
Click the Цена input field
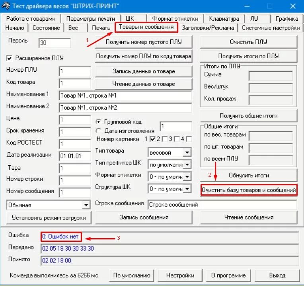tap(75, 119)
